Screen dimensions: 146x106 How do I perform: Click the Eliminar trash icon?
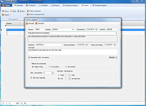click(x=18, y=11)
